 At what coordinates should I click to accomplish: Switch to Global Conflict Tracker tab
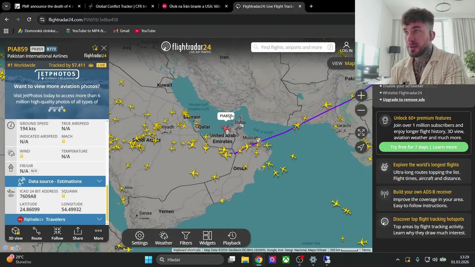(121, 6)
